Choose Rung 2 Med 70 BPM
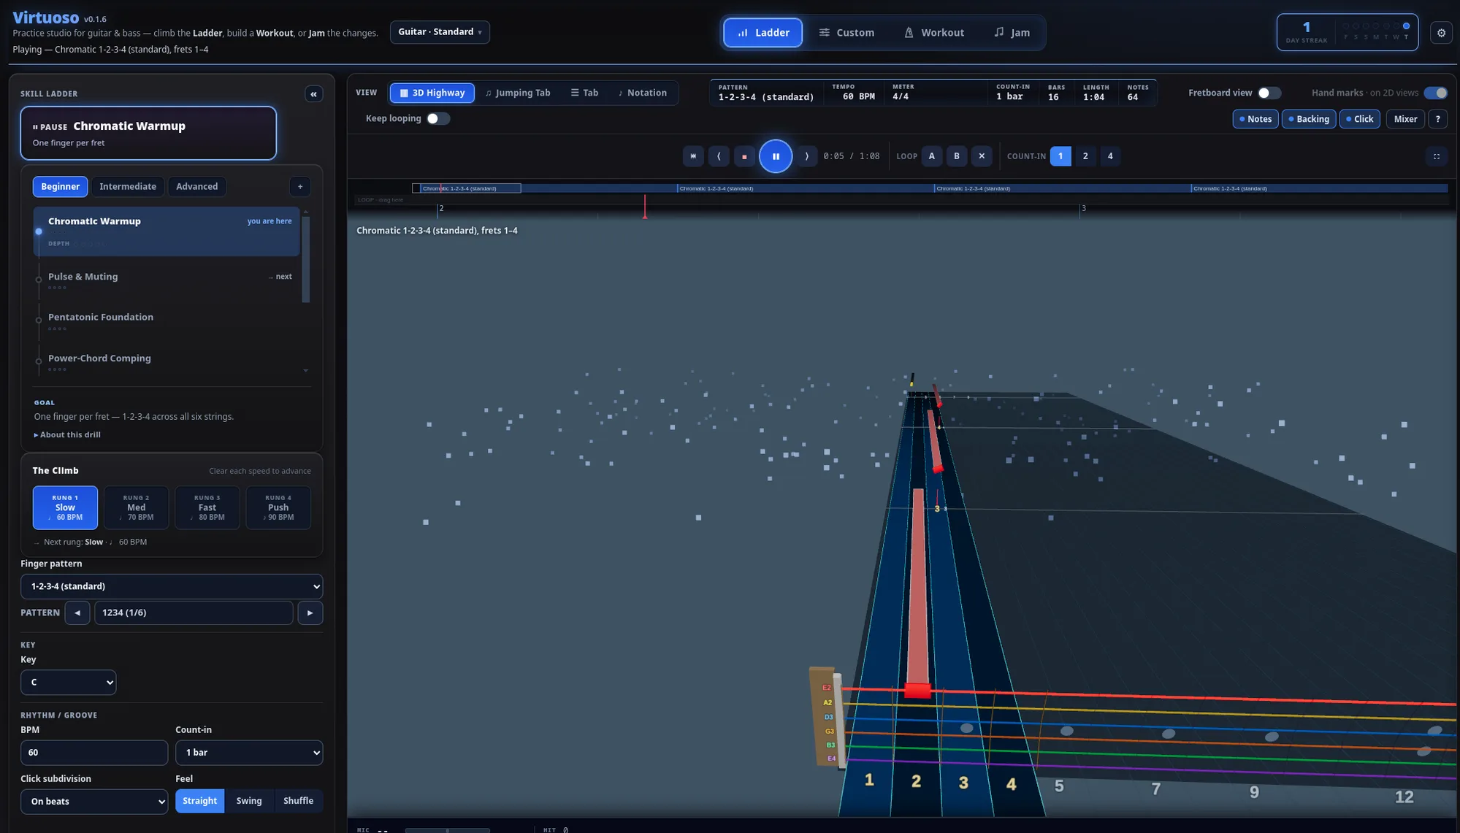This screenshot has width=1460, height=833. (x=137, y=507)
